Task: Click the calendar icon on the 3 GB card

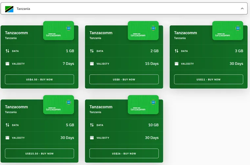Action: click(176, 64)
